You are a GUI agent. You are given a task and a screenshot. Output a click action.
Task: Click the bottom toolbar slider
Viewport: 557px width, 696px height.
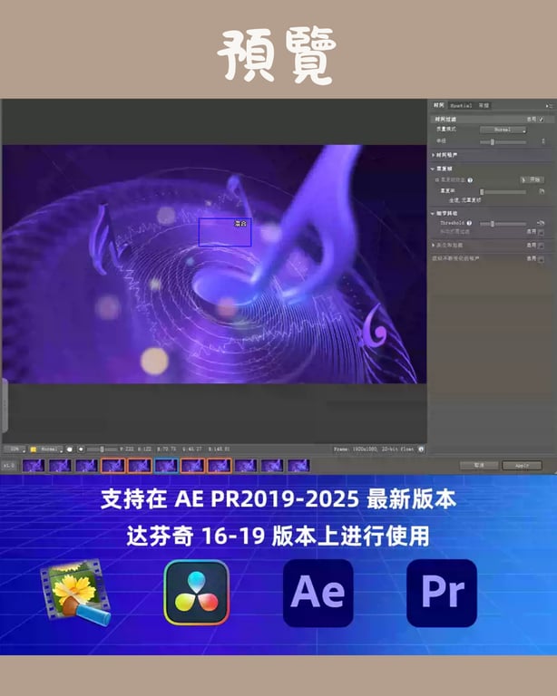tap(102, 449)
